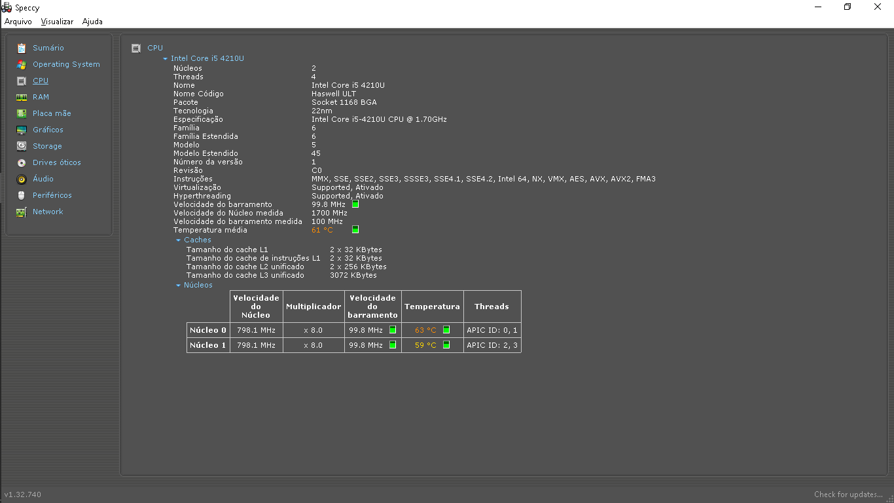The width and height of the screenshot is (894, 503).
Task: Open the Placa mãe section
Action: 52,113
